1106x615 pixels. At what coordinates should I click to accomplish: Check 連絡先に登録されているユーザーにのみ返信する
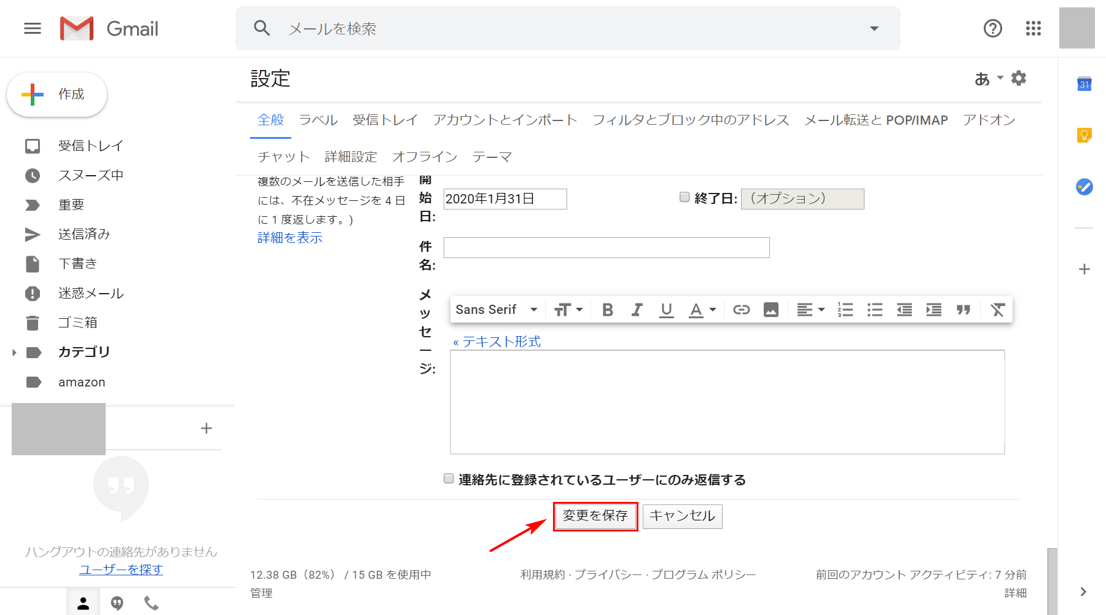coord(448,478)
